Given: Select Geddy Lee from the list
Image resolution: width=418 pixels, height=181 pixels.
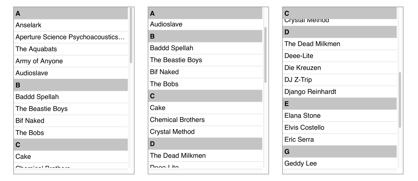Looking at the screenshot, I should (339, 164).
